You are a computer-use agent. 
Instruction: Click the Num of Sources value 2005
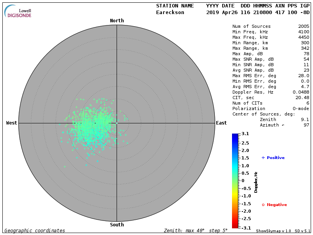(303, 26)
